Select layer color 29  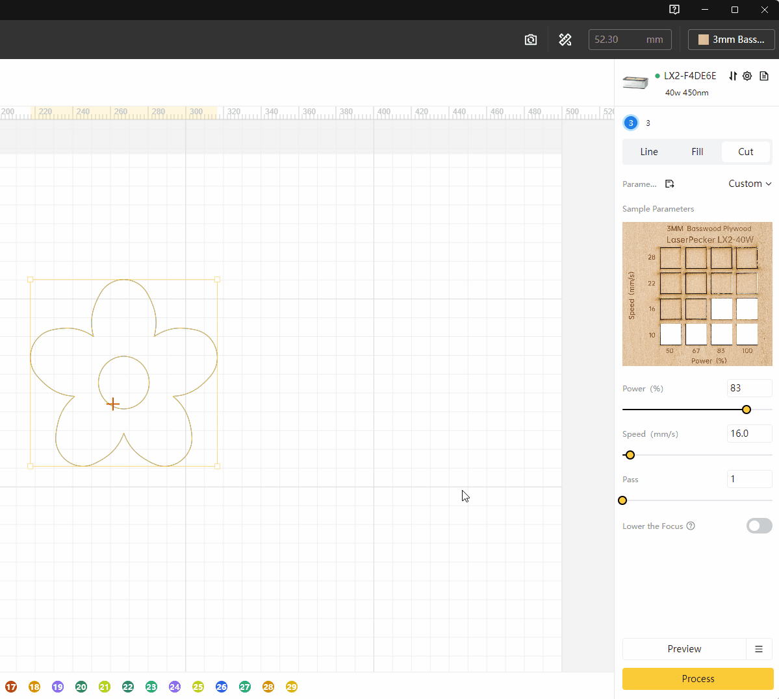[x=291, y=687]
